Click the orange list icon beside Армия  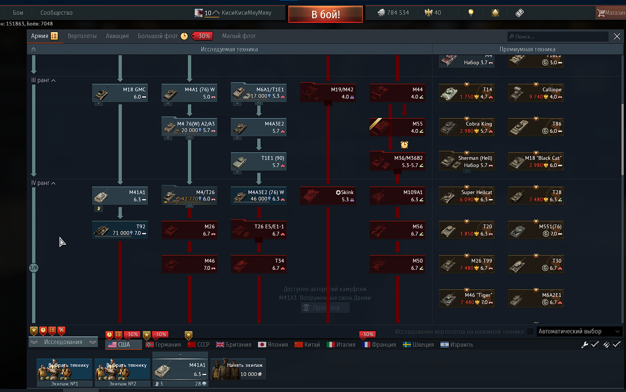(54, 36)
